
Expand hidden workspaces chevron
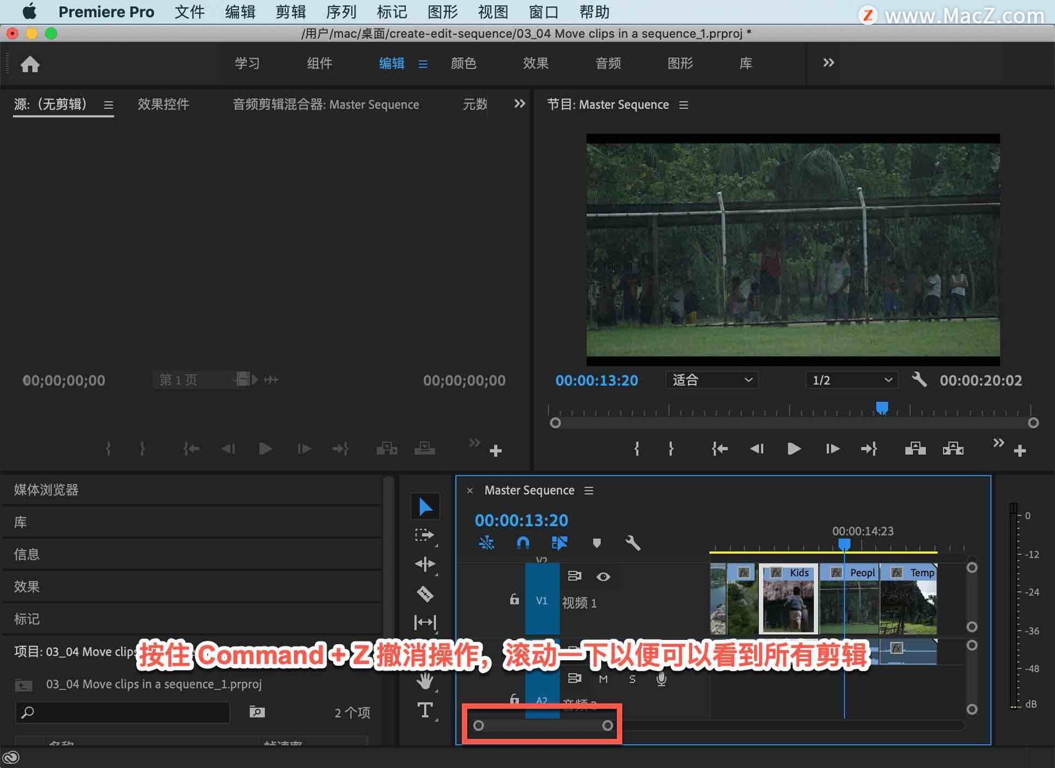828,63
